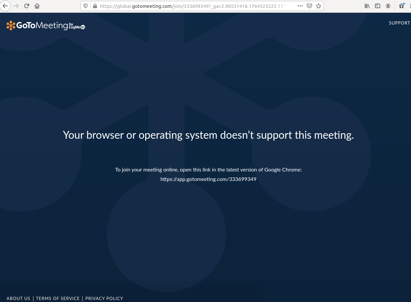Open PRIVACY POLICY footer link

[x=104, y=298]
